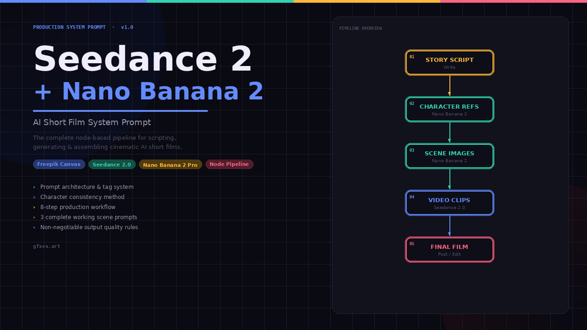Viewport: 587px width, 330px height.
Task: Click the gfxes.art site text
Action: click(x=46, y=246)
